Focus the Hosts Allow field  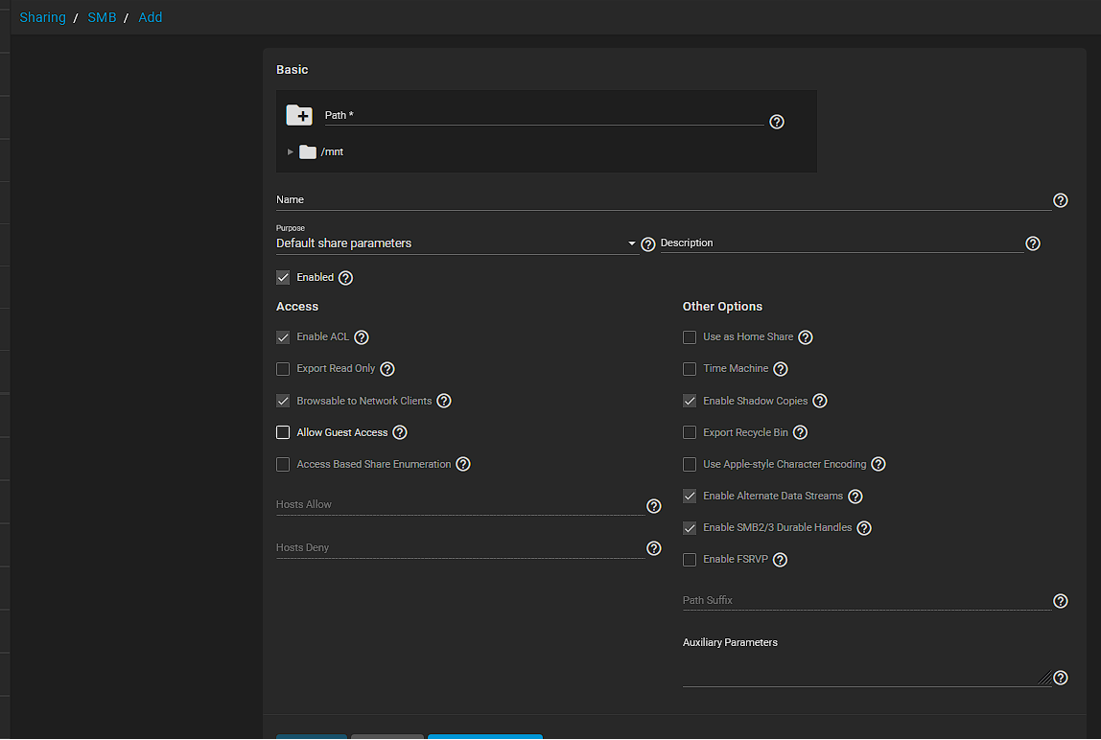coord(460,505)
